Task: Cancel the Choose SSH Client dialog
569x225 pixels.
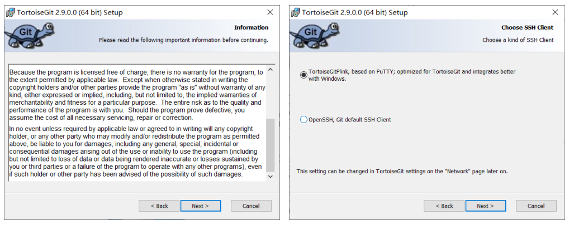Action: tap(536, 206)
